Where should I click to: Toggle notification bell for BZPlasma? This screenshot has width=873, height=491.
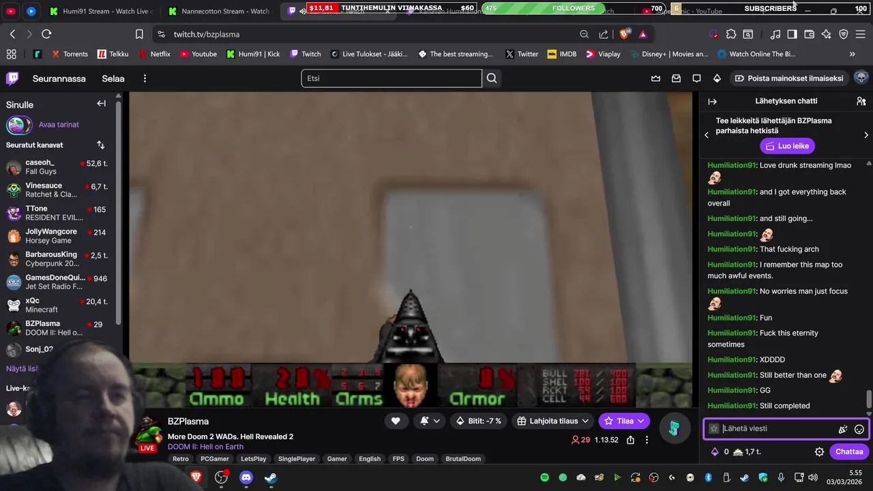[x=430, y=421]
